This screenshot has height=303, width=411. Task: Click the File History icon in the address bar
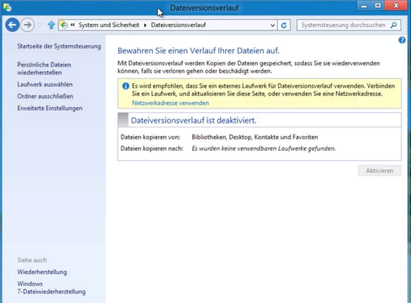click(64, 25)
